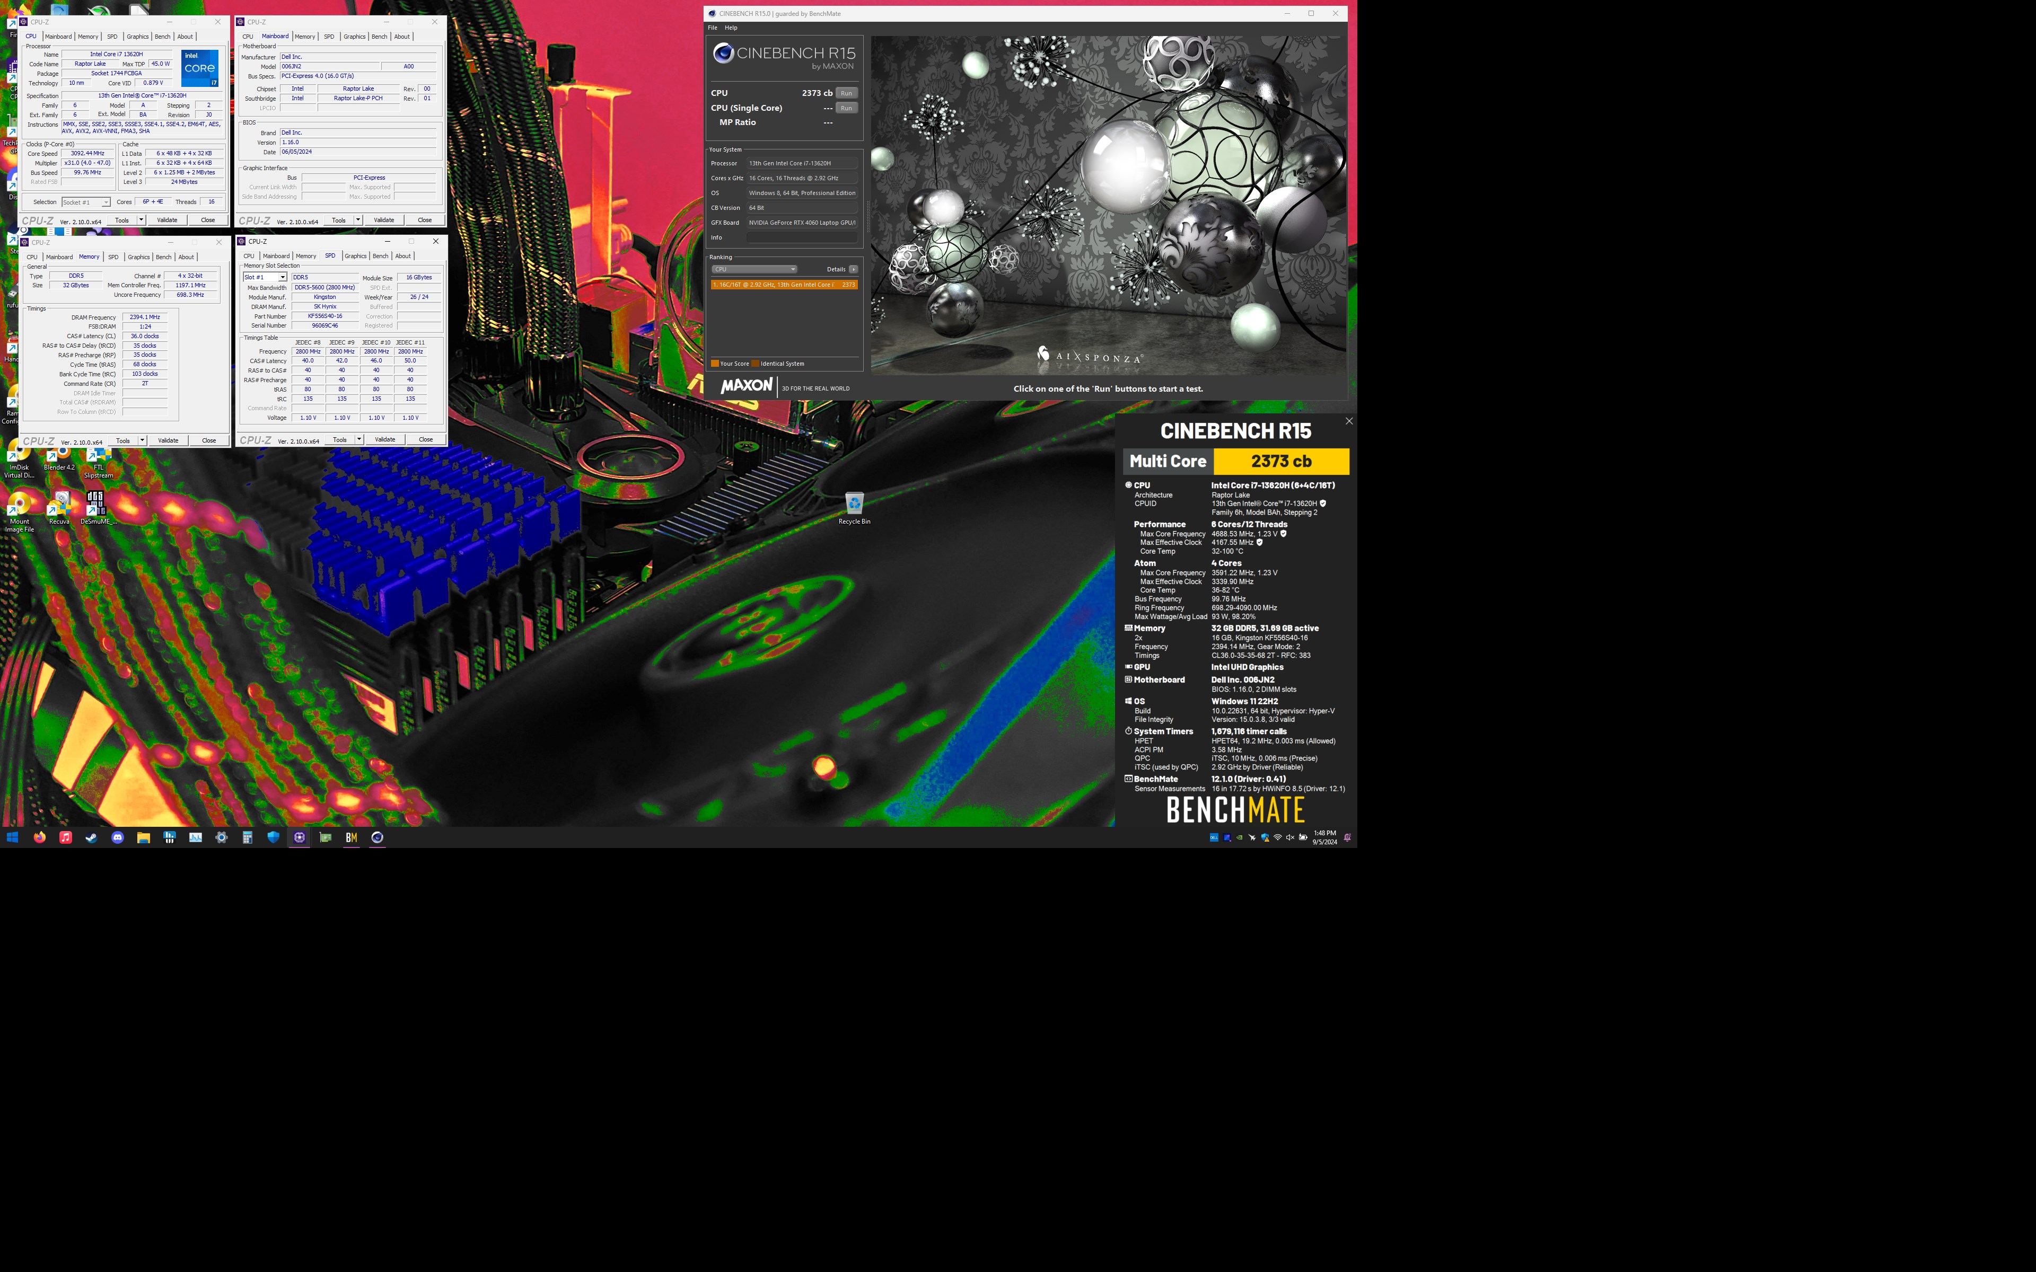Open the Blender 4.2 desktop shortcut
2036x1272 pixels.
point(59,460)
